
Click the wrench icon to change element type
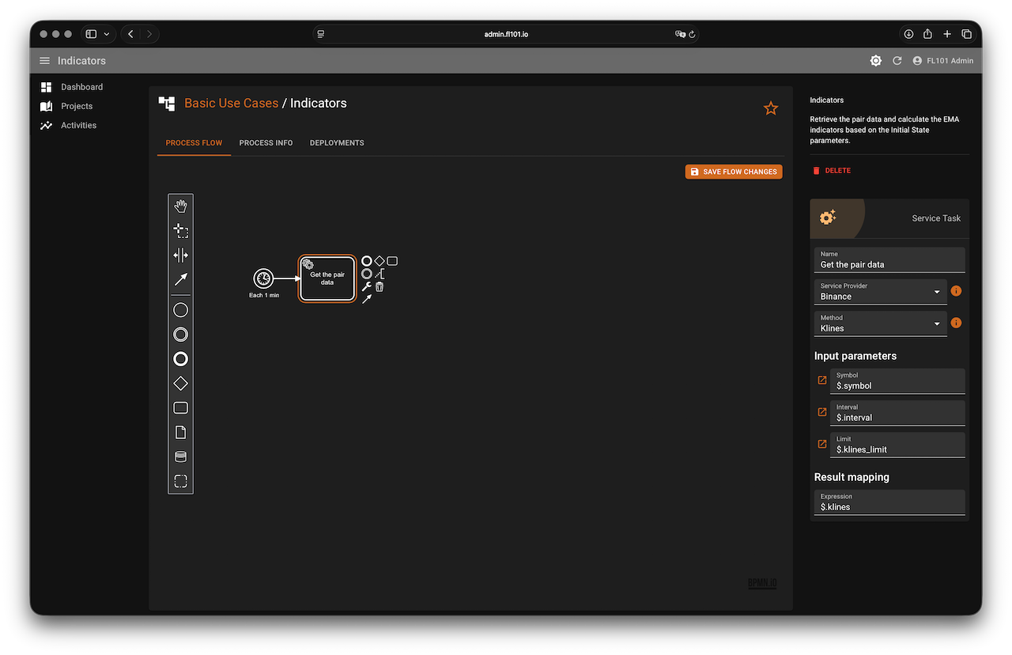tap(366, 286)
